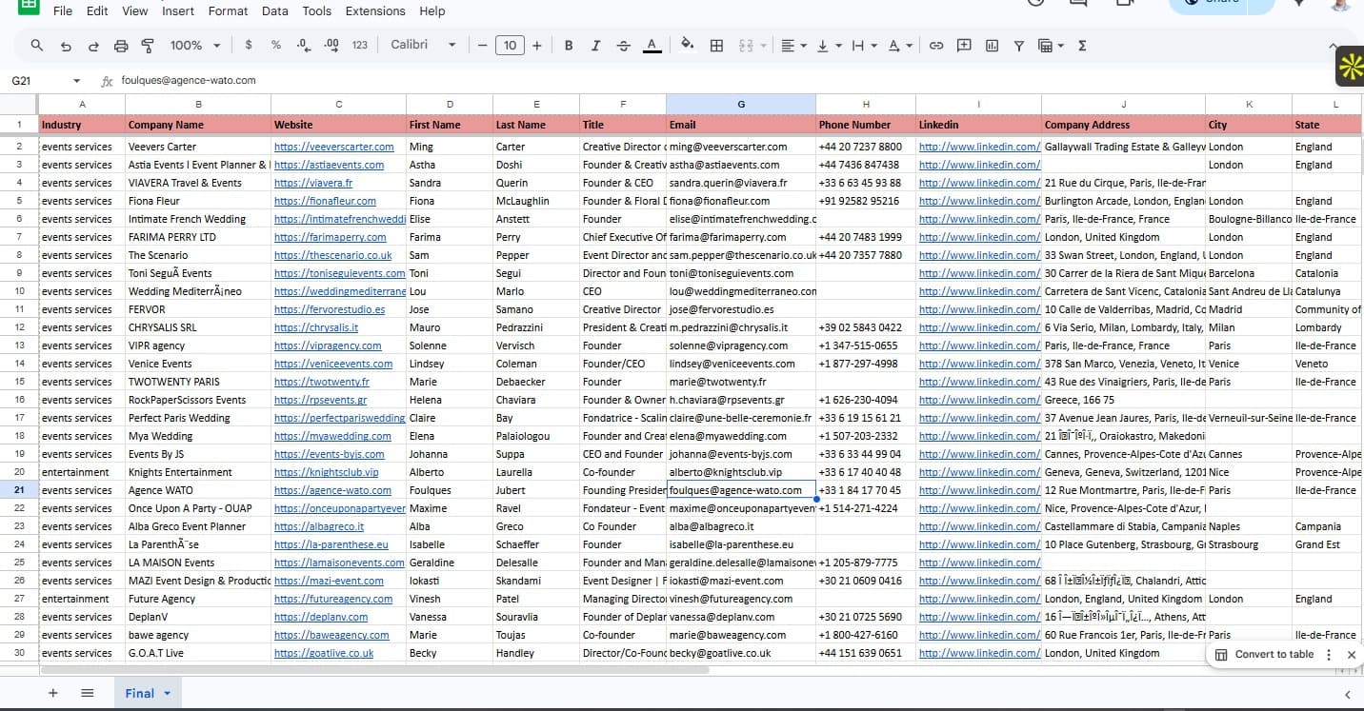Decrease decimal places
The width and height of the screenshot is (1364, 711).
(x=304, y=45)
